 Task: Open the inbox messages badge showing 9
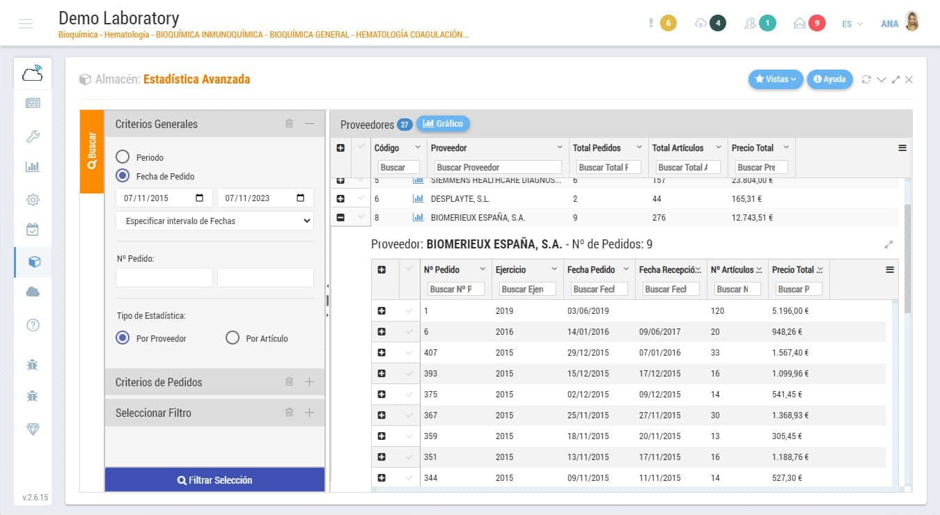click(817, 23)
